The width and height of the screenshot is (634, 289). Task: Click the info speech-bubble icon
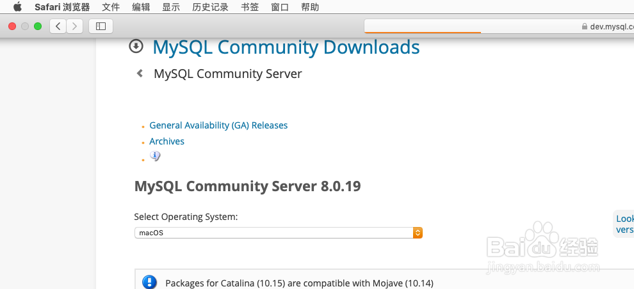[x=155, y=156]
